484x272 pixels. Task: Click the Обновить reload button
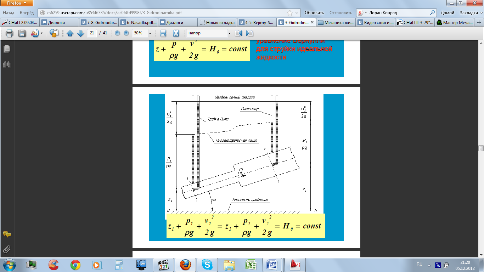click(314, 12)
